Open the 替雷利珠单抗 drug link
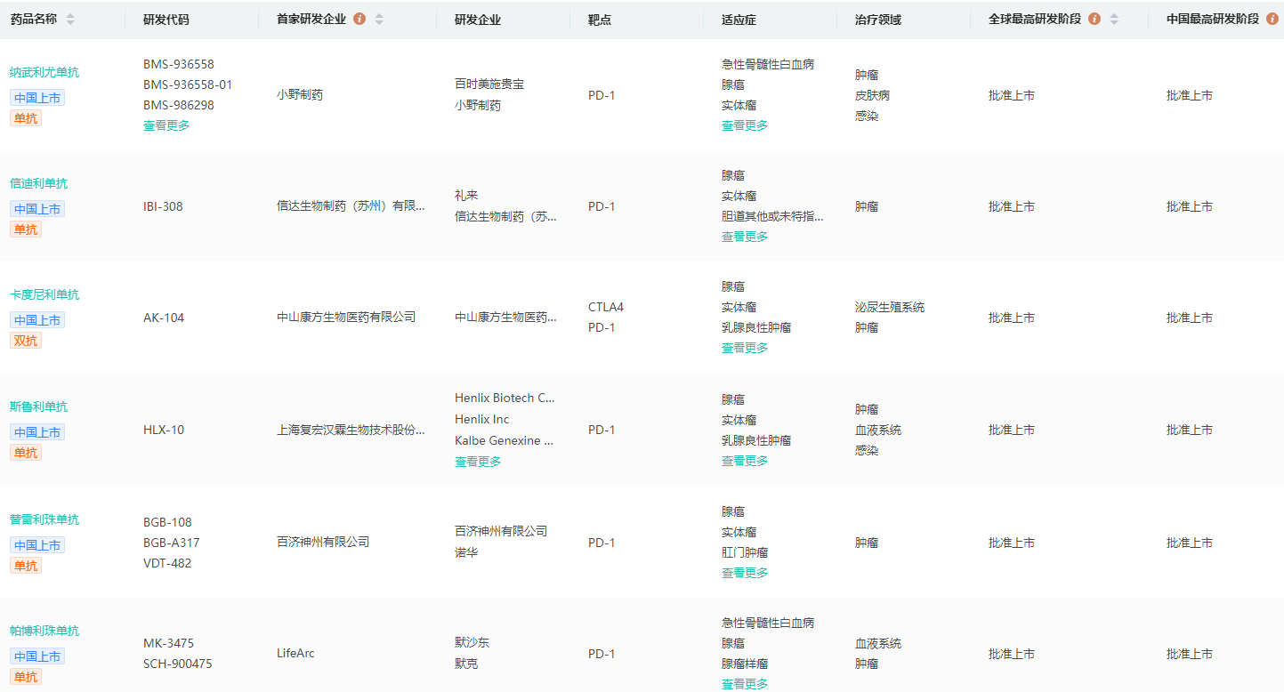The width and height of the screenshot is (1284, 692). 44,519
